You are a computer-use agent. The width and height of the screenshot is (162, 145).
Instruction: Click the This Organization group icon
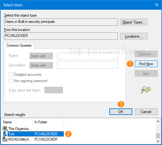[5, 128]
